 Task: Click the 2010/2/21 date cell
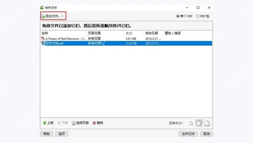tap(153, 39)
